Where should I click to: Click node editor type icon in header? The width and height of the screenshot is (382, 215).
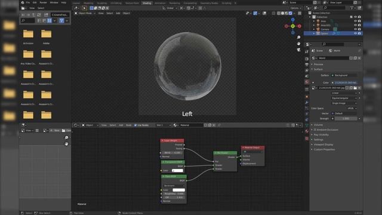tap(76, 125)
